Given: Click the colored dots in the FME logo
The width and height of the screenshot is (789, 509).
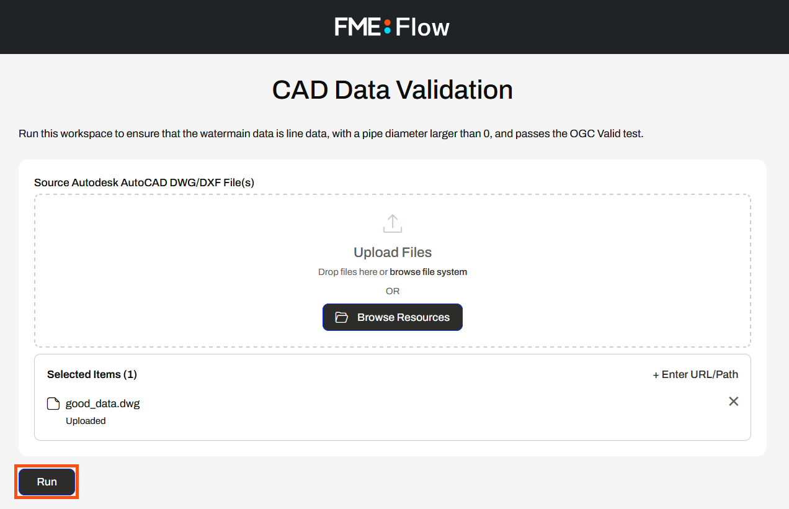Looking at the screenshot, I should [x=387, y=27].
